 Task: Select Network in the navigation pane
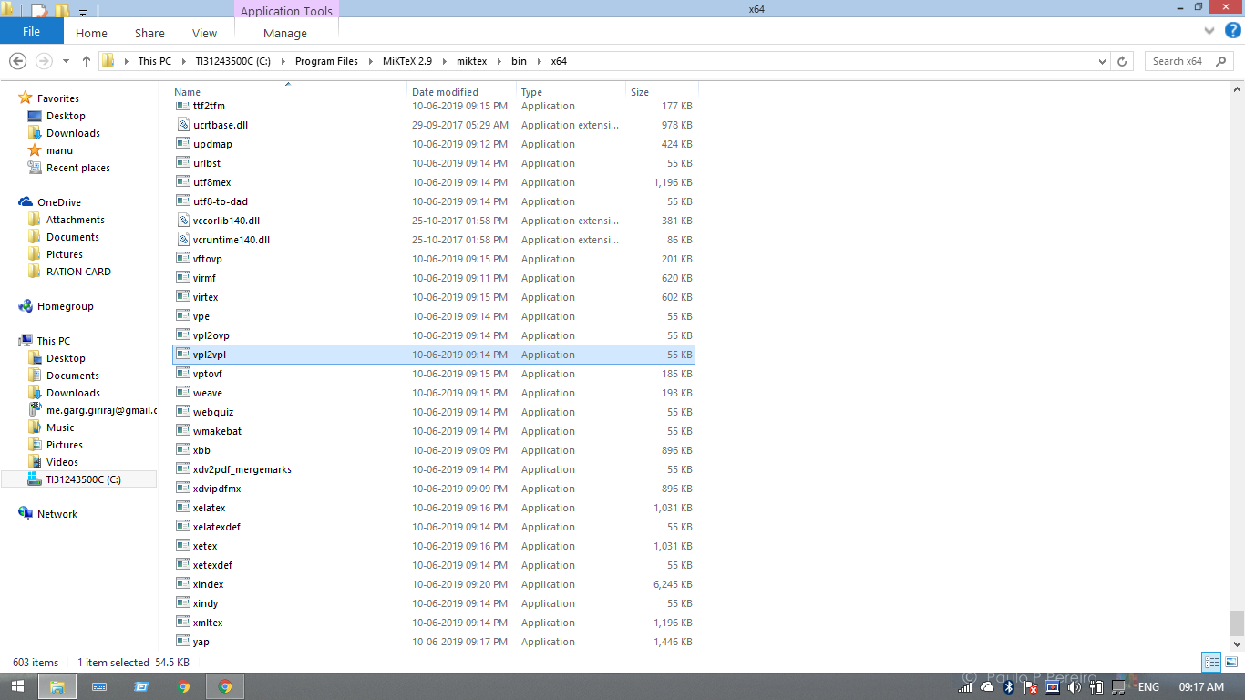57,514
